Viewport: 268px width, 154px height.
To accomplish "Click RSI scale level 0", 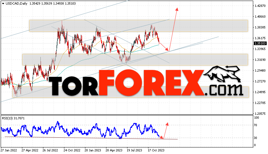I will [255, 145].
